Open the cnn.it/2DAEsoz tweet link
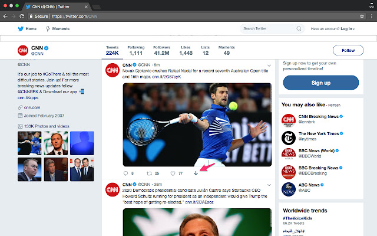This screenshot has width=377, height=236. coord(199,202)
